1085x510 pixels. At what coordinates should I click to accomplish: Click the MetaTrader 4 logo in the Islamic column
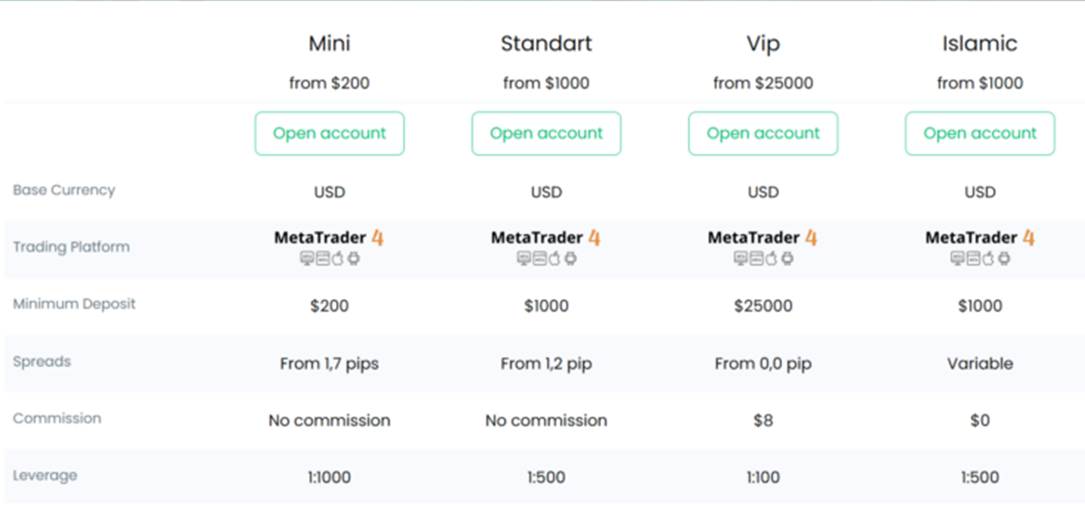tap(980, 237)
